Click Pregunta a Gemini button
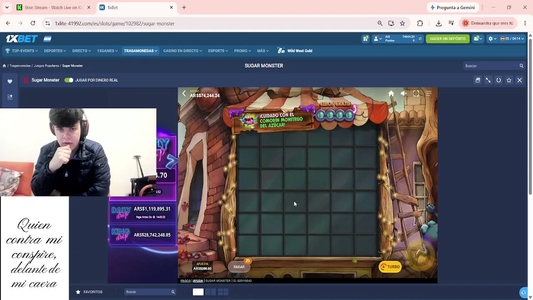The image size is (533, 300). pyautogui.click(x=453, y=7)
